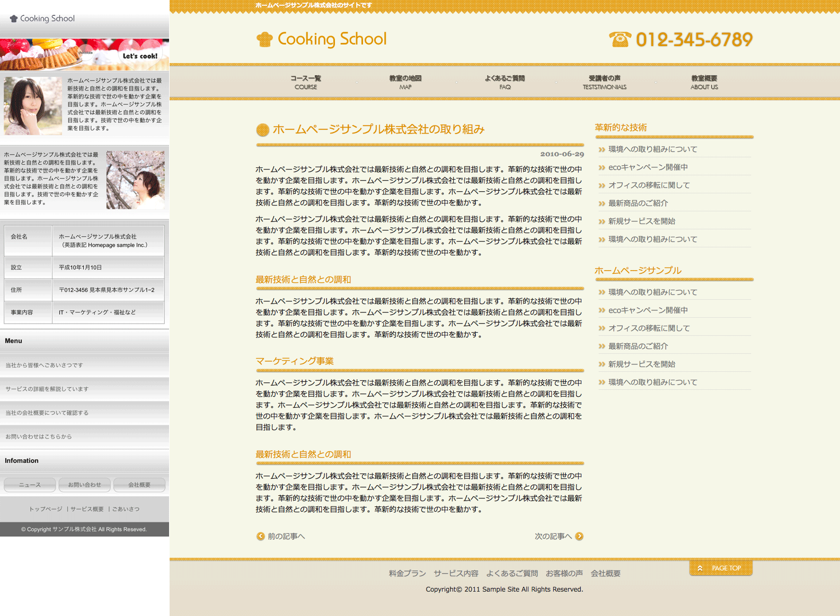Select 最新商品のご紹介 under ホームページサンプル

click(x=638, y=346)
